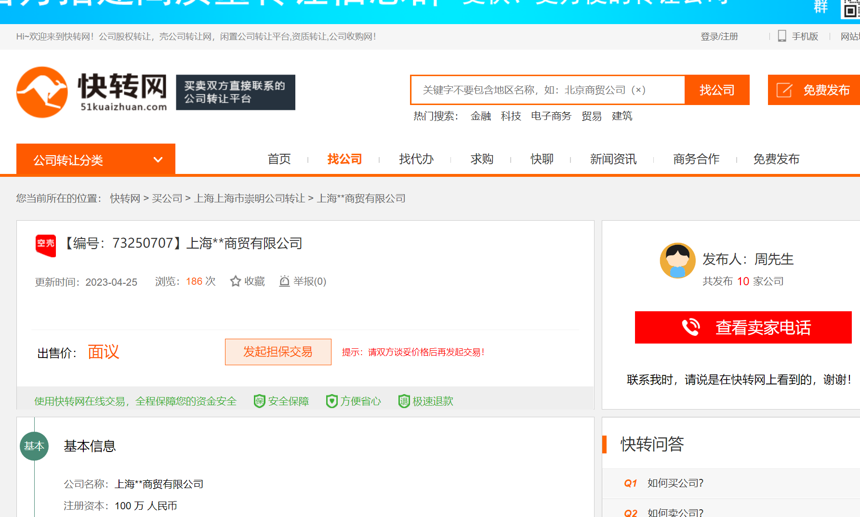Click the 安全保障 green shield icon
This screenshot has width=860, height=517.
tap(259, 400)
